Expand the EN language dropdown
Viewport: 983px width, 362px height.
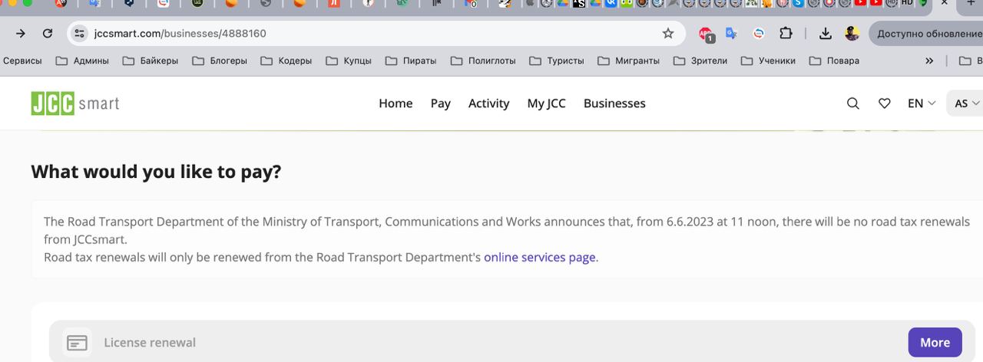[x=922, y=104]
